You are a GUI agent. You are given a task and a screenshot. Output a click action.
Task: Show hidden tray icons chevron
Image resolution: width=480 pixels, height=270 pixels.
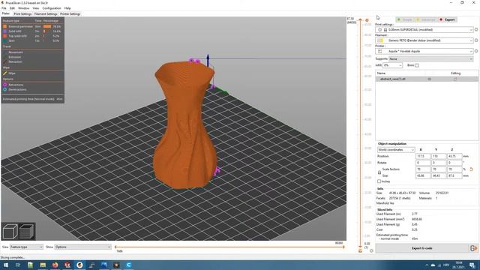tap(427, 265)
